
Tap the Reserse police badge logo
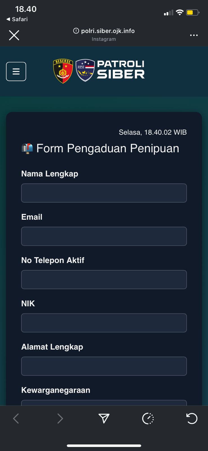coord(63,71)
